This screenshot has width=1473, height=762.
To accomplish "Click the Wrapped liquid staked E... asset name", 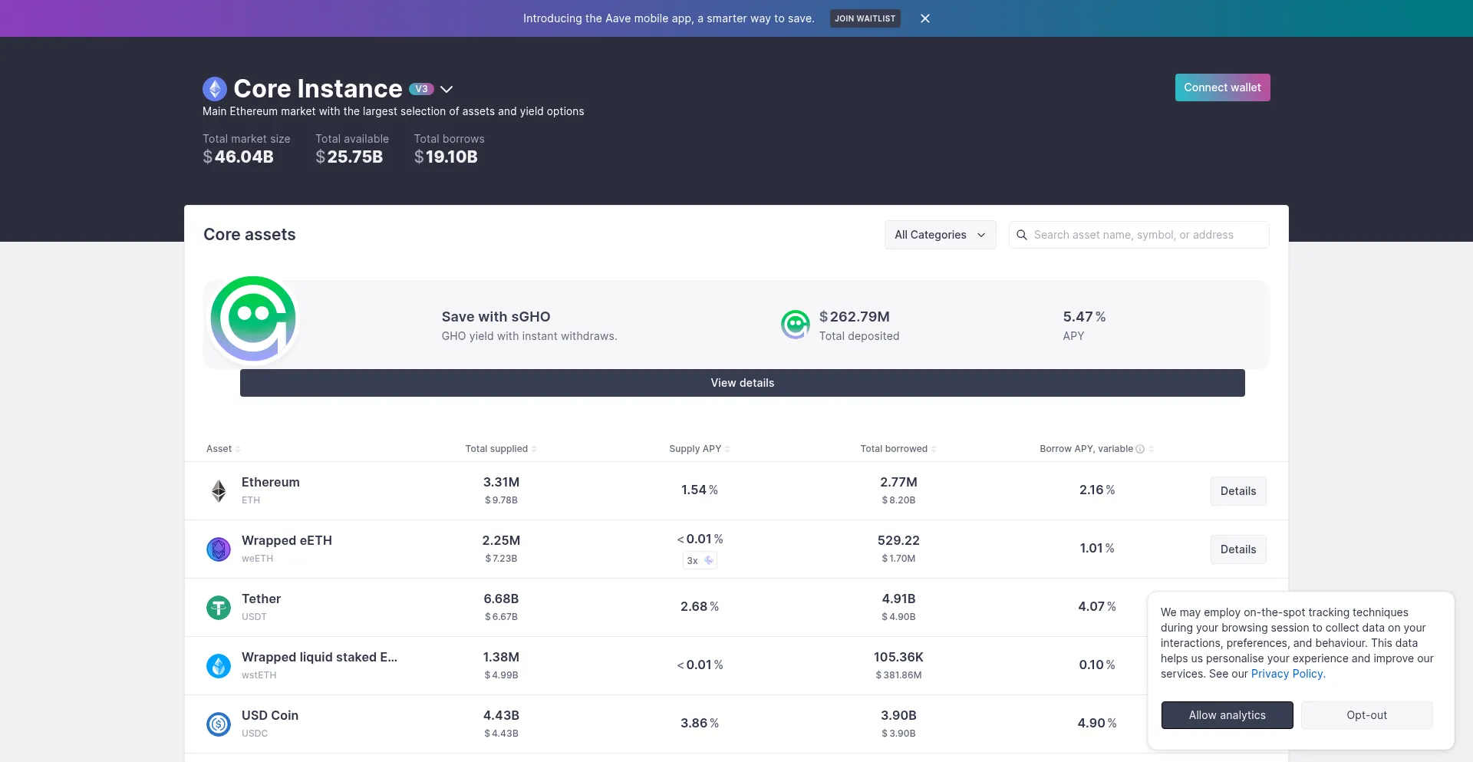I will point(319,657).
